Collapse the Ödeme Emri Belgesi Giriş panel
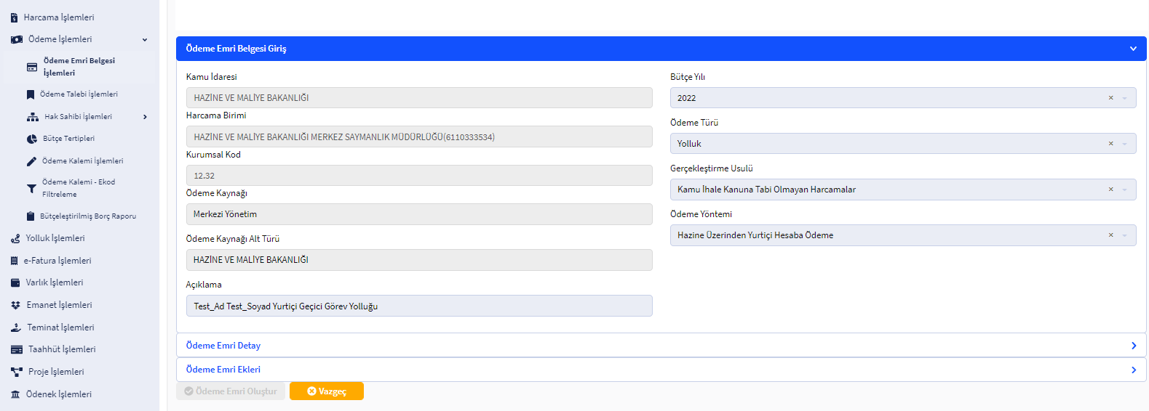Image resolution: width=1149 pixels, height=411 pixels. click(1132, 49)
